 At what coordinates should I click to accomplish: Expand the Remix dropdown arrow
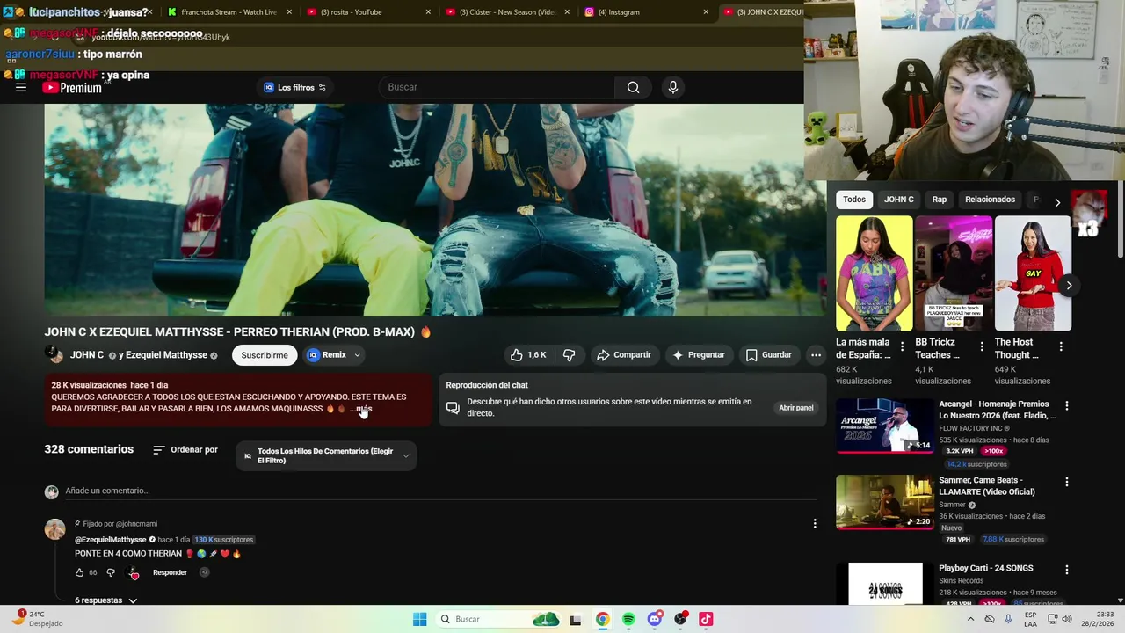357,355
